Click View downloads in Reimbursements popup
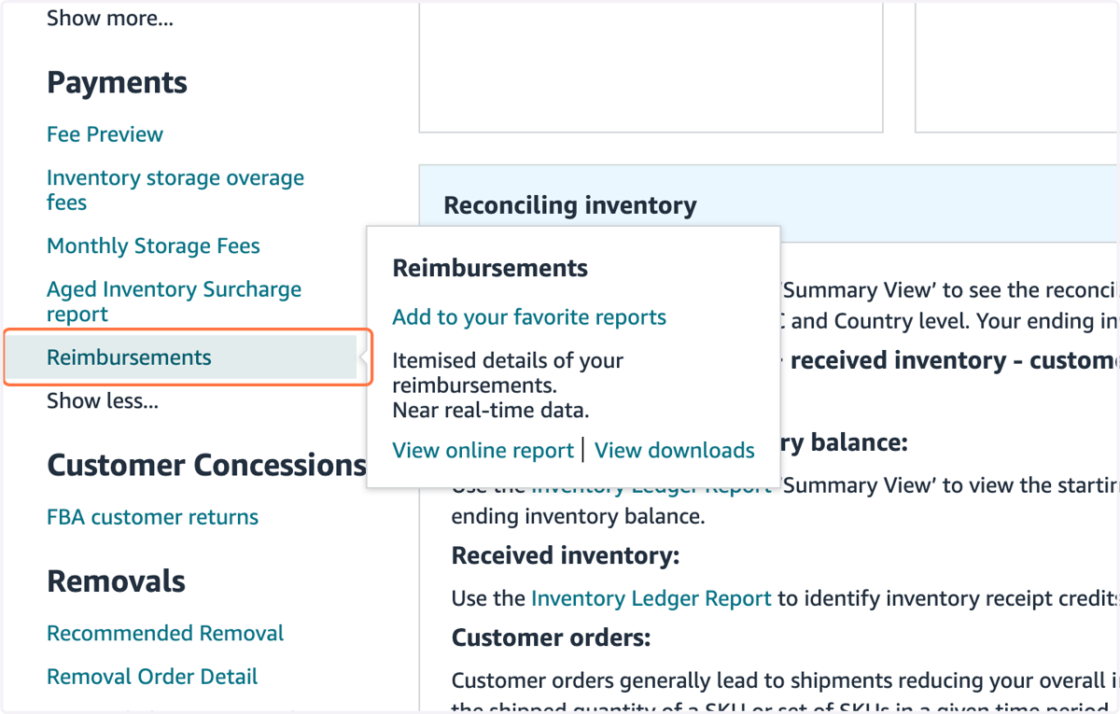The height and width of the screenshot is (714, 1120). point(675,451)
